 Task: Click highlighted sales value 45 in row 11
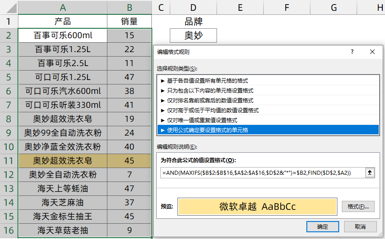point(129,161)
